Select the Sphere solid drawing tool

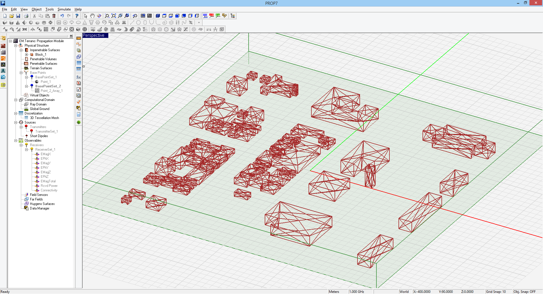[31, 23]
